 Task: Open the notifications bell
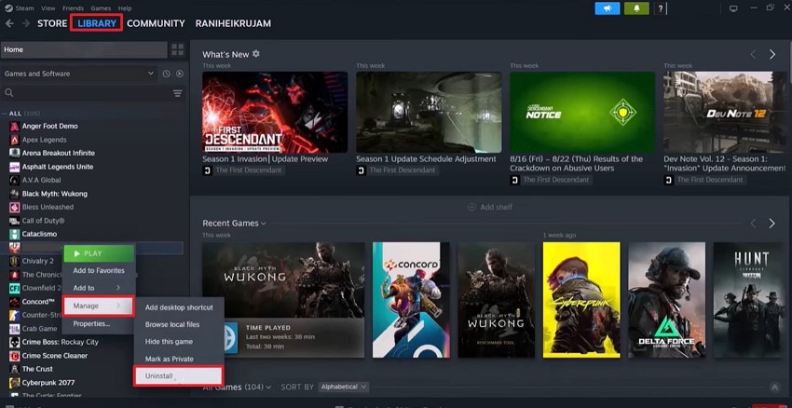point(637,8)
